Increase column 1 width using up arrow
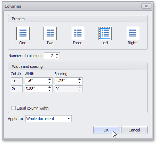Image resolution: width=157 pixels, height=144 pixels. coord(50,79)
